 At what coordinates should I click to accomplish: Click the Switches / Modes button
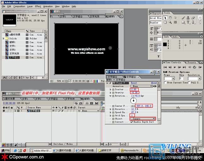coord(63,144)
